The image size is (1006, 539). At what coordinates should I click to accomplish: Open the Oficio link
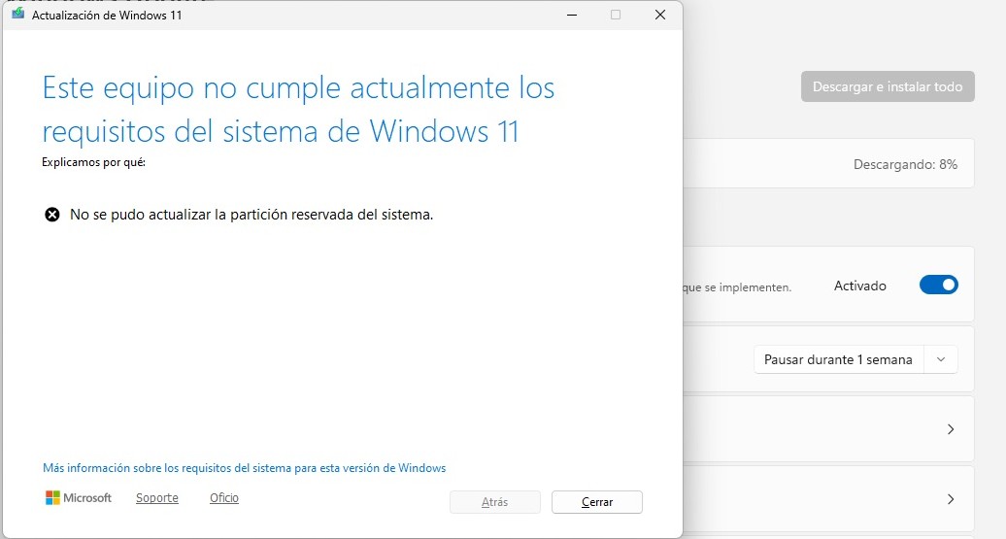click(224, 498)
